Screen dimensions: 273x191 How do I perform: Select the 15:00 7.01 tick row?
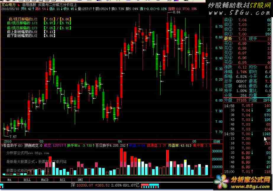pyautogui.click(x=248, y=172)
